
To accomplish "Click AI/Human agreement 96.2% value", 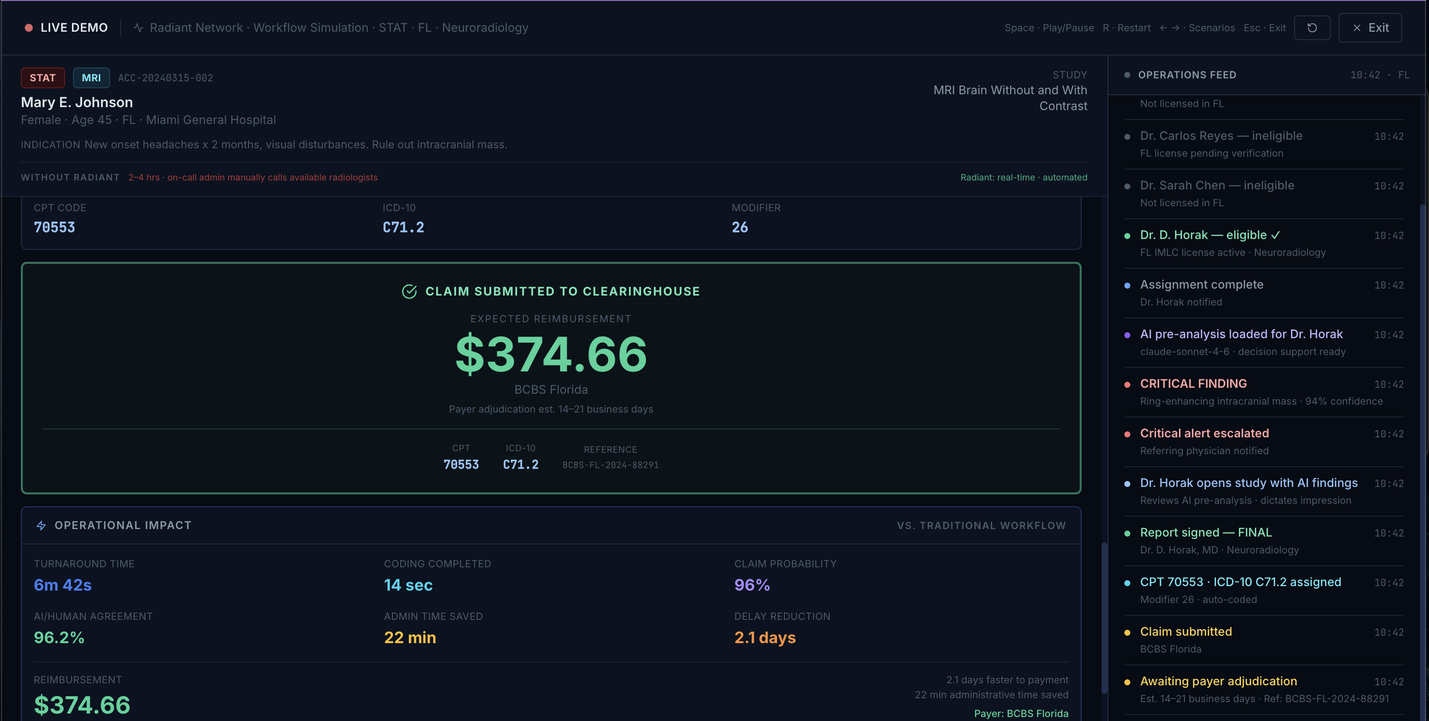I will point(59,637).
